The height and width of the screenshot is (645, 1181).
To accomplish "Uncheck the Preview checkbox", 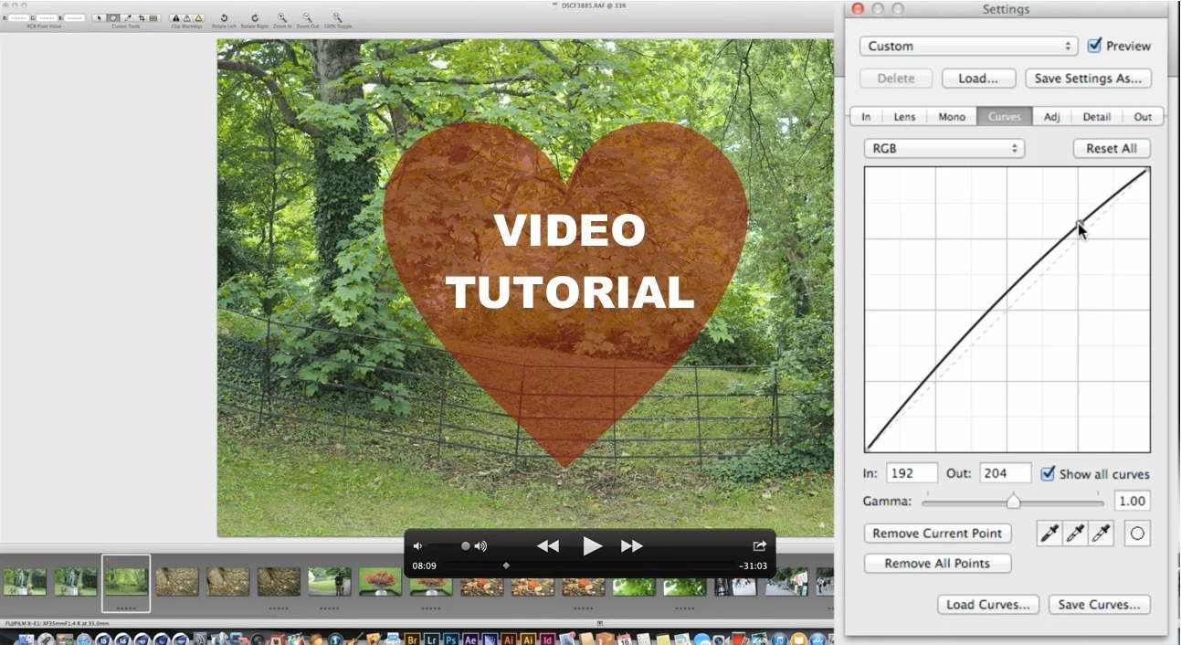I will pos(1096,45).
